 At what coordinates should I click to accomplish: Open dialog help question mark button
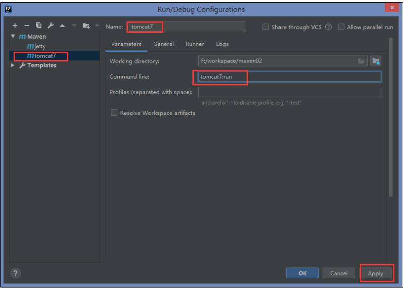point(16,273)
